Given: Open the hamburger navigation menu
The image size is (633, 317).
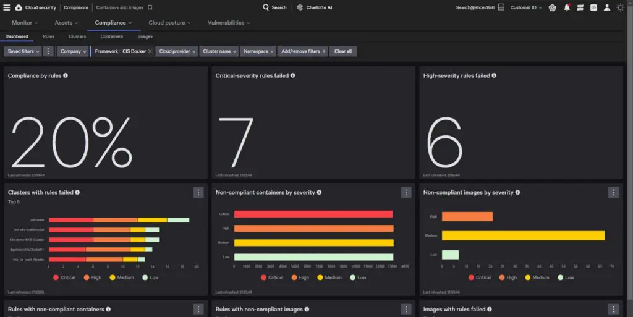Looking at the screenshot, I should (x=7, y=7).
